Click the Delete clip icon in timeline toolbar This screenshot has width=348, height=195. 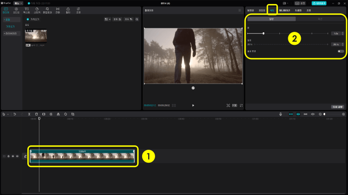pos(36,114)
